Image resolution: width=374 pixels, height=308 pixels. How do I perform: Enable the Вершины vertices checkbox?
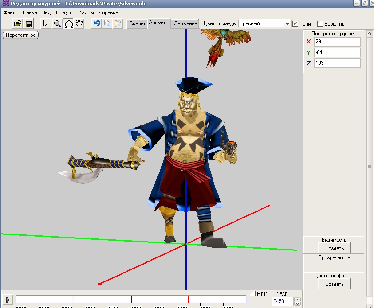[x=320, y=24]
